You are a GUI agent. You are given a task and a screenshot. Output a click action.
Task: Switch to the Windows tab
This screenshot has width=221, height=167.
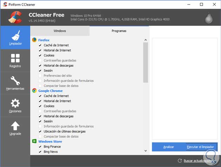tap(60, 31)
